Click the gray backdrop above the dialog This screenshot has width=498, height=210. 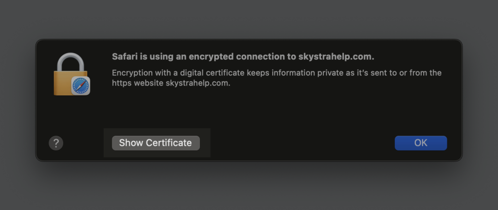tap(249, 19)
